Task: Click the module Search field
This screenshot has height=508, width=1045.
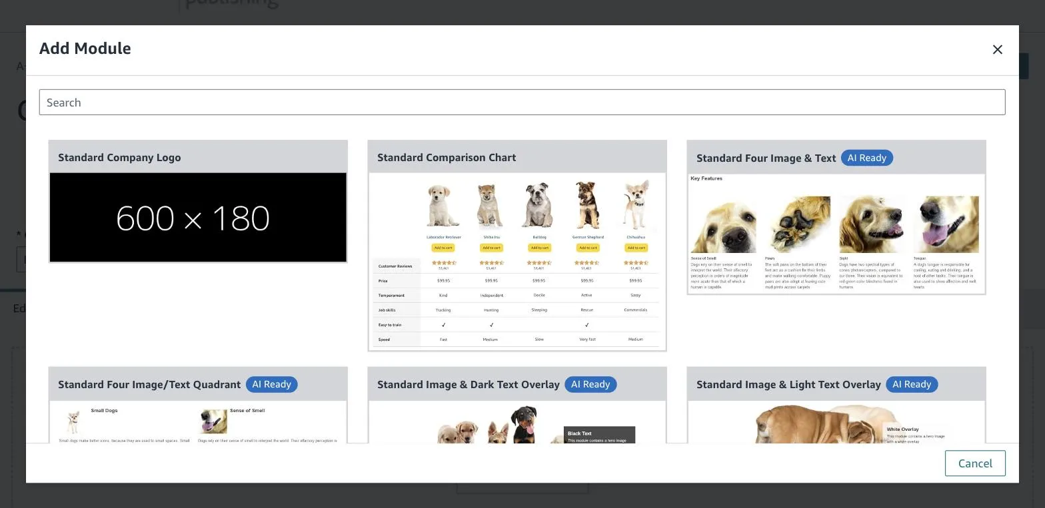Action: (522, 102)
